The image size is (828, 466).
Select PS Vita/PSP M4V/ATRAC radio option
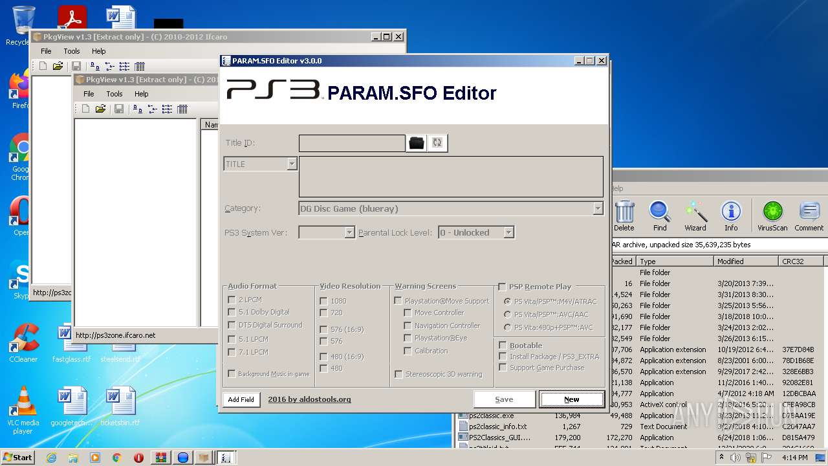(507, 302)
